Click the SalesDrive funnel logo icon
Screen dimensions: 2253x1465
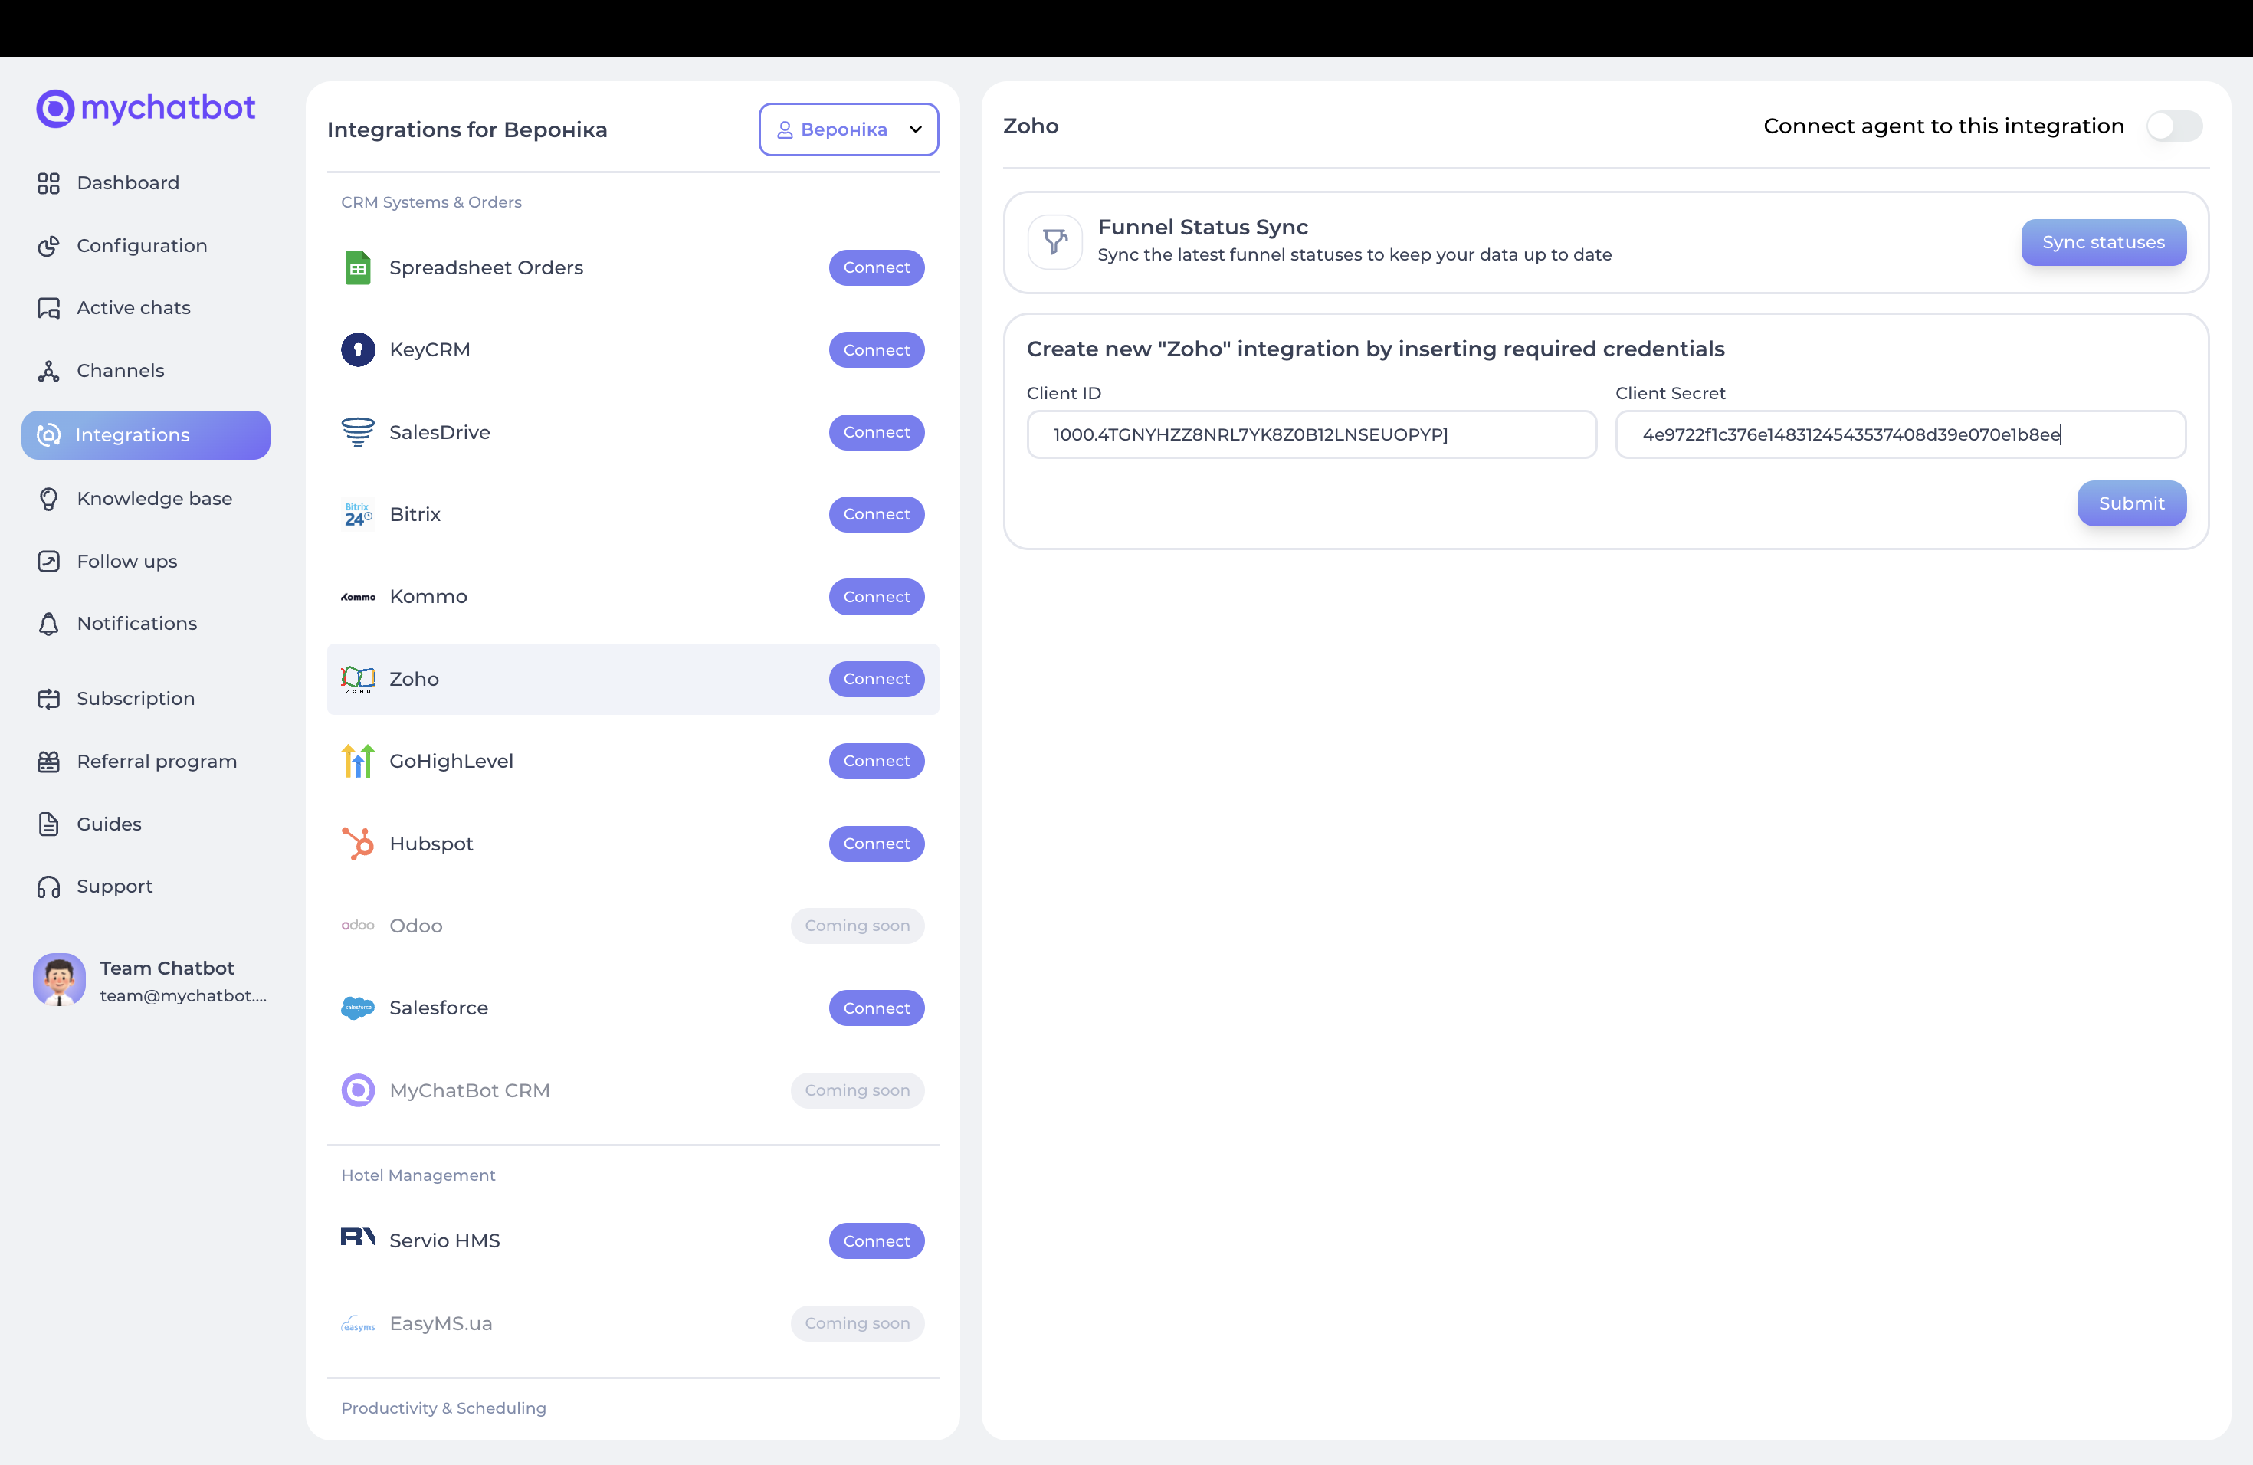coord(358,432)
